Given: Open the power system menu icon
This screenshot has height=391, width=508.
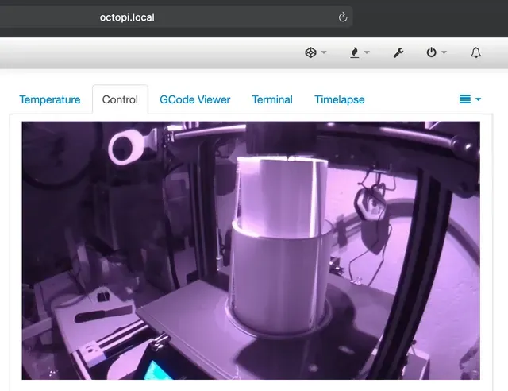Looking at the screenshot, I should [x=431, y=52].
